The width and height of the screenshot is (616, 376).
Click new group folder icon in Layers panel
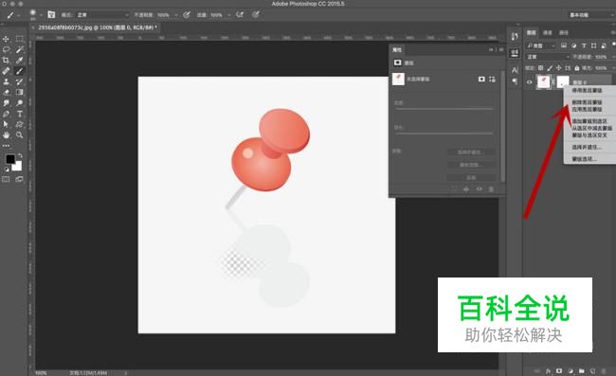[x=582, y=371]
